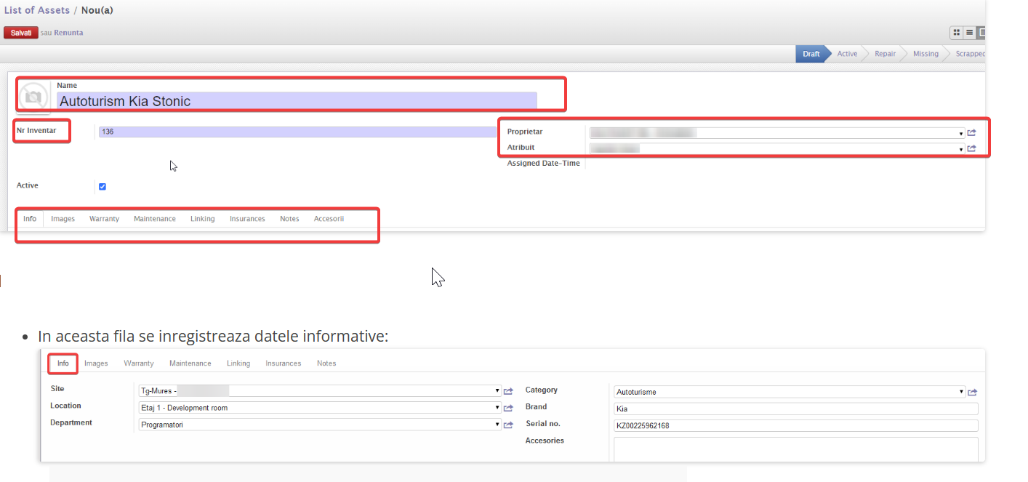Switch to kanban grid view
Image resolution: width=1028 pixels, height=482 pixels.
[x=957, y=33]
